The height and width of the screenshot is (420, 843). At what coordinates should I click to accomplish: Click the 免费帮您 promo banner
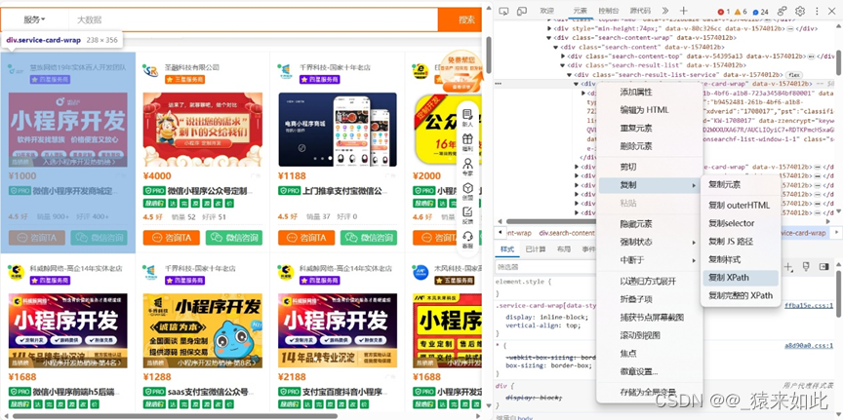pyautogui.click(x=460, y=71)
